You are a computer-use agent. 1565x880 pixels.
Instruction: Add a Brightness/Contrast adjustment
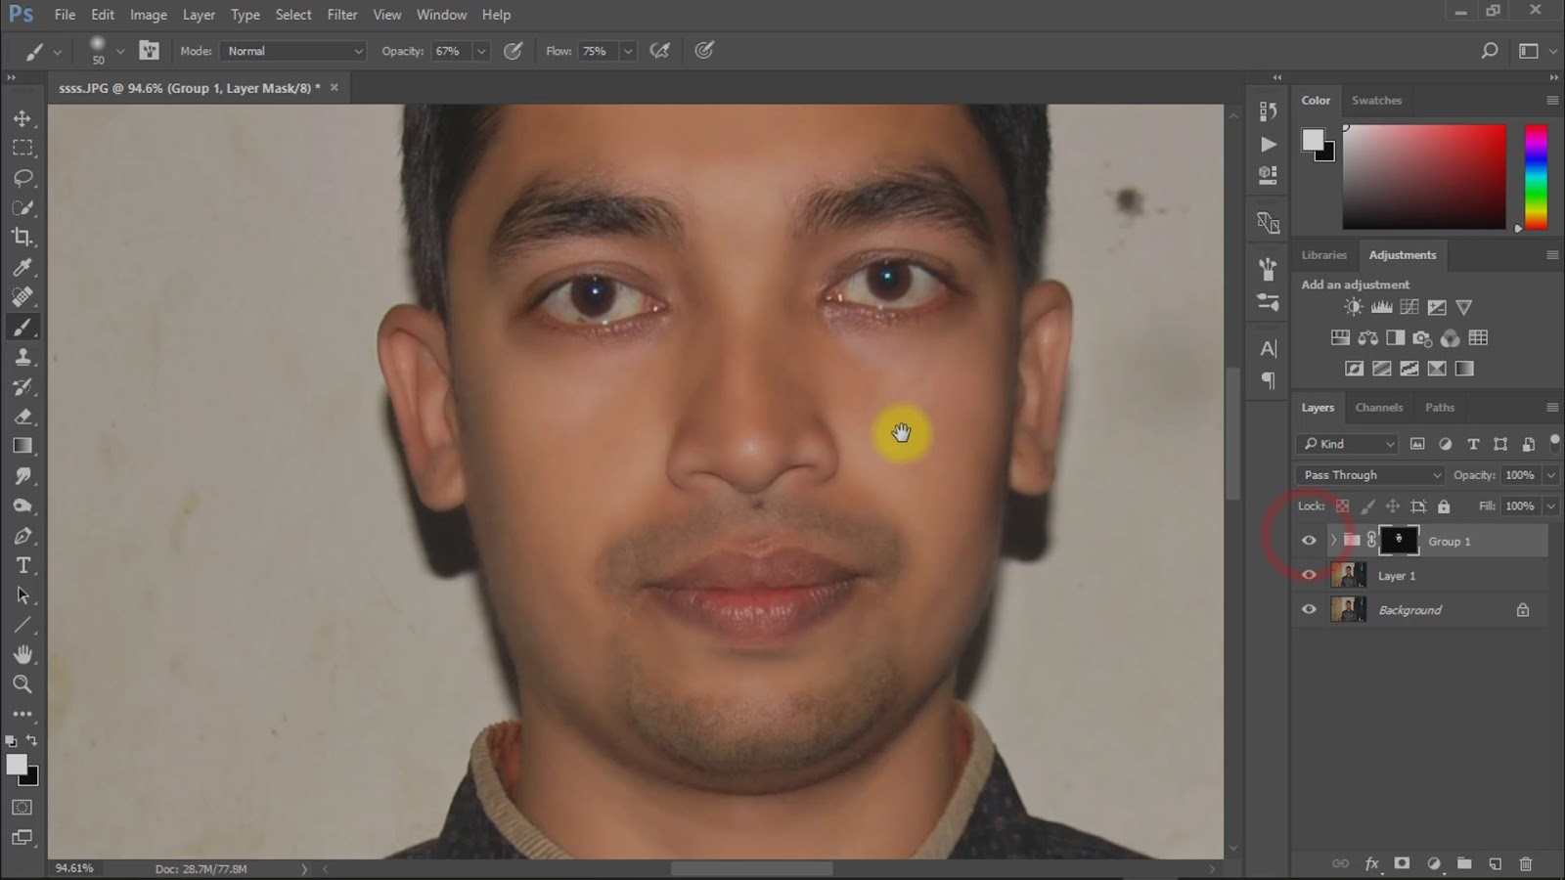click(1353, 307)
